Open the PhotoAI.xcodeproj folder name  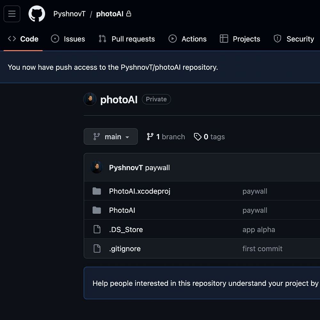140,191
